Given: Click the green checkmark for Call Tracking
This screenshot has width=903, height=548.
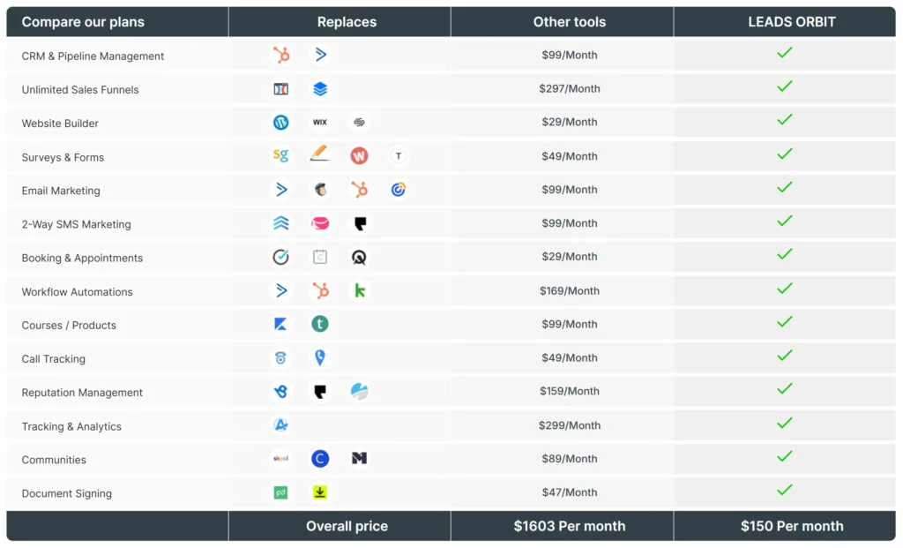Looking at the screenshot, I should point(784,356).
